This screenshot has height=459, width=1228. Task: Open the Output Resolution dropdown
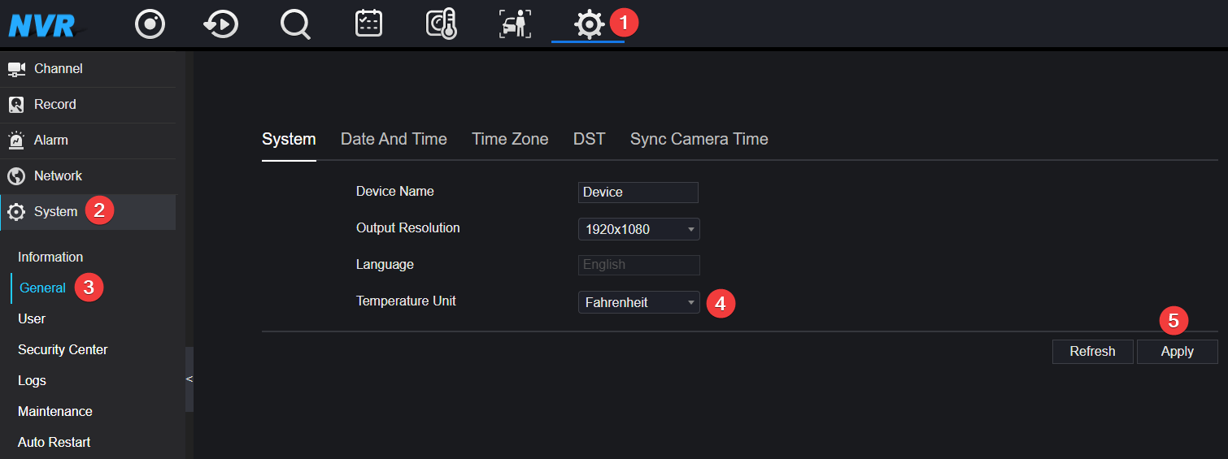(x=638, y=229)
